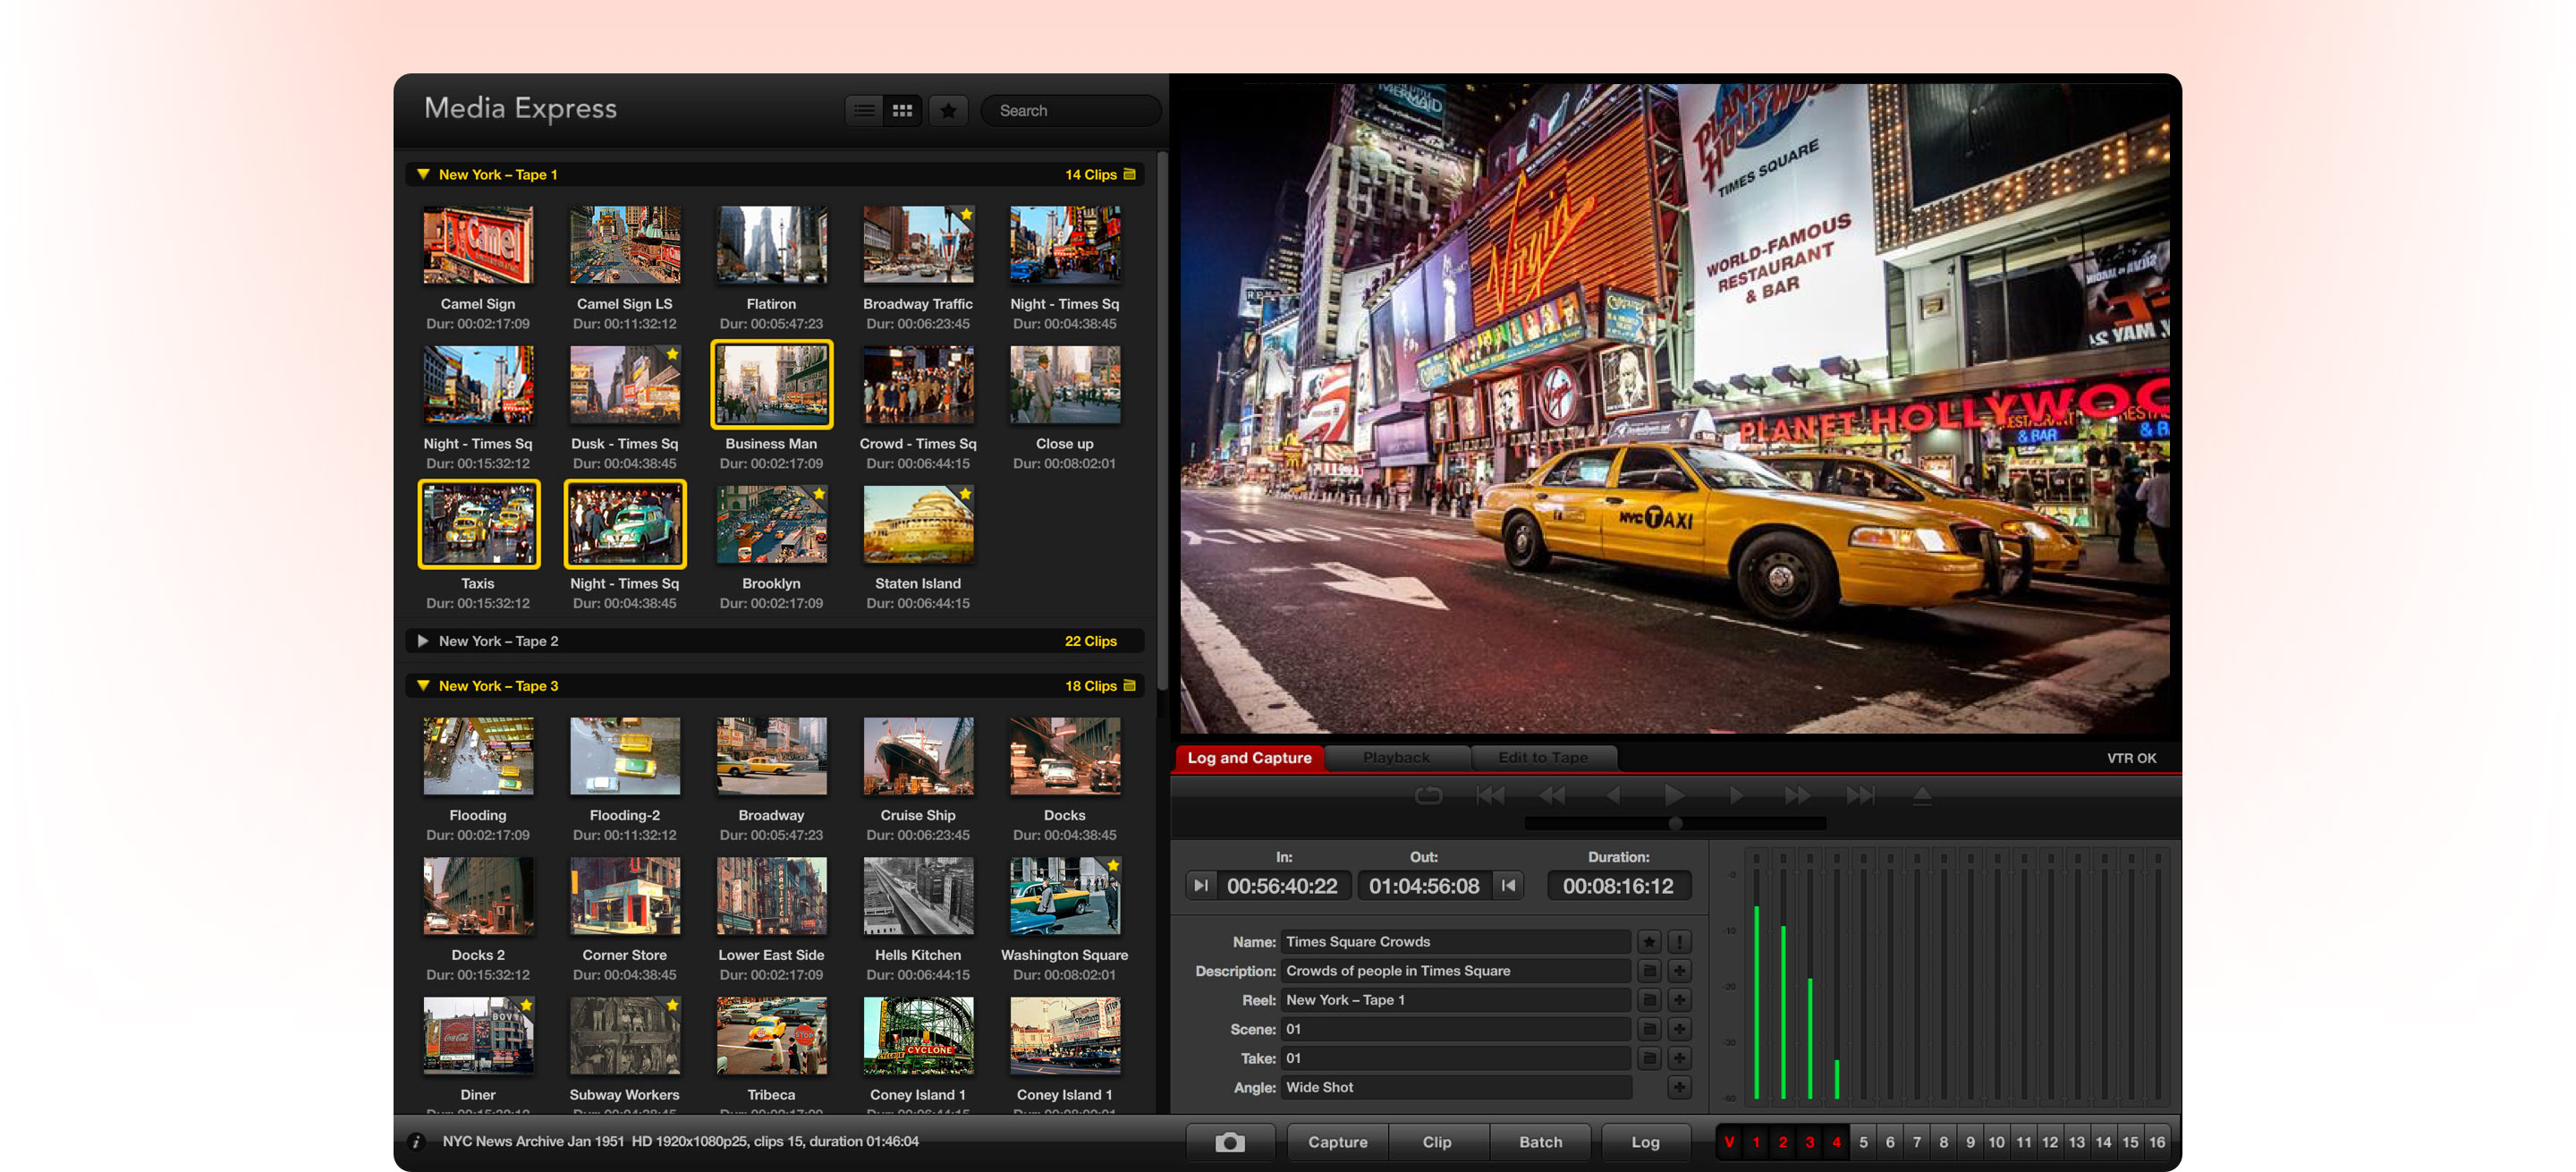Image resolution: width=2576 pixels, height=1172 pixels.
Task: Click the Capture button
Action: [x=1337, y=1142]
